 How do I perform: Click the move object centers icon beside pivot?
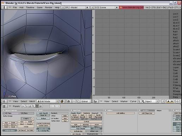(74, 101)
